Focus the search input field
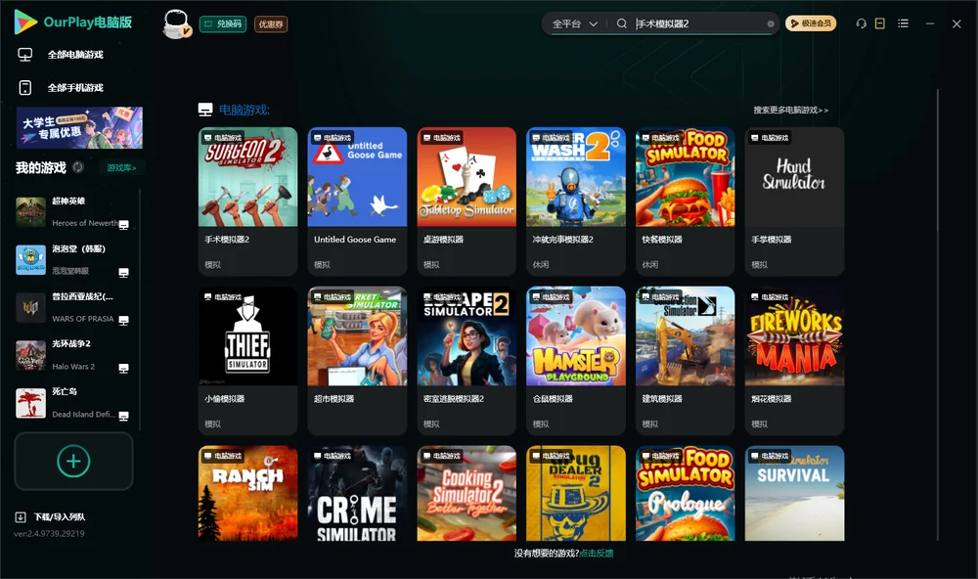The image size is (978, 579). click(699, 23)
